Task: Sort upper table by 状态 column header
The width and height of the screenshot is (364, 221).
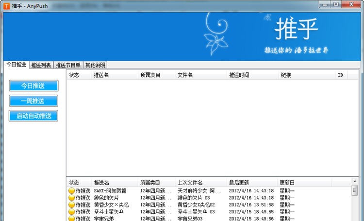Action: [79, 75]
